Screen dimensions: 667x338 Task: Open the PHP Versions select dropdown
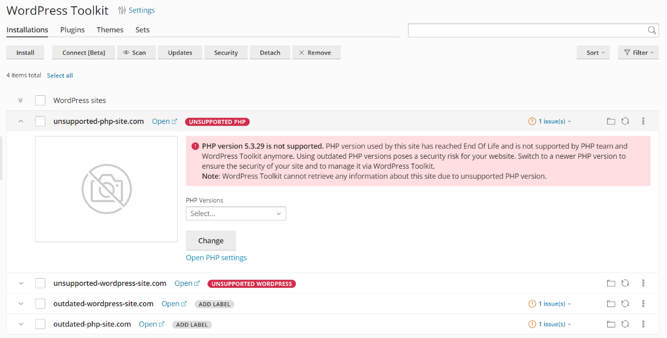tap(236, 213)
